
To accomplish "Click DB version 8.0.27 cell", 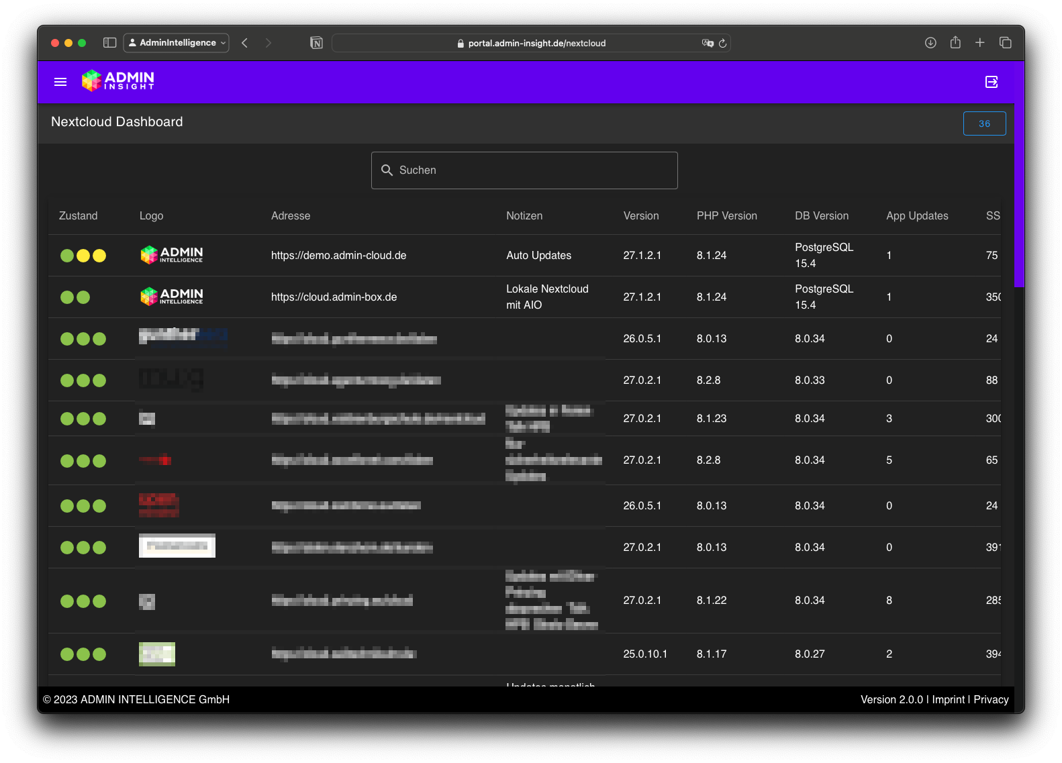I will 810,654.
